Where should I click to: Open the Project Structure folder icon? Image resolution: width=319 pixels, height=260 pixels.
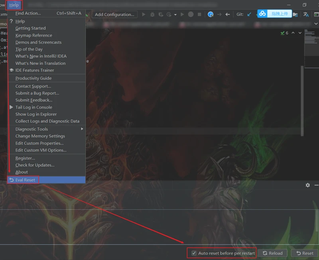(295, 14)
